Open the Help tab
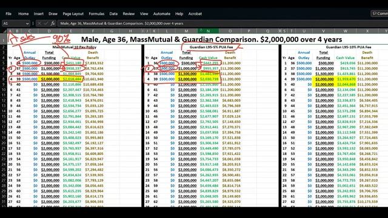The height and width of the screenshot is (218, 388). point(179,14)
